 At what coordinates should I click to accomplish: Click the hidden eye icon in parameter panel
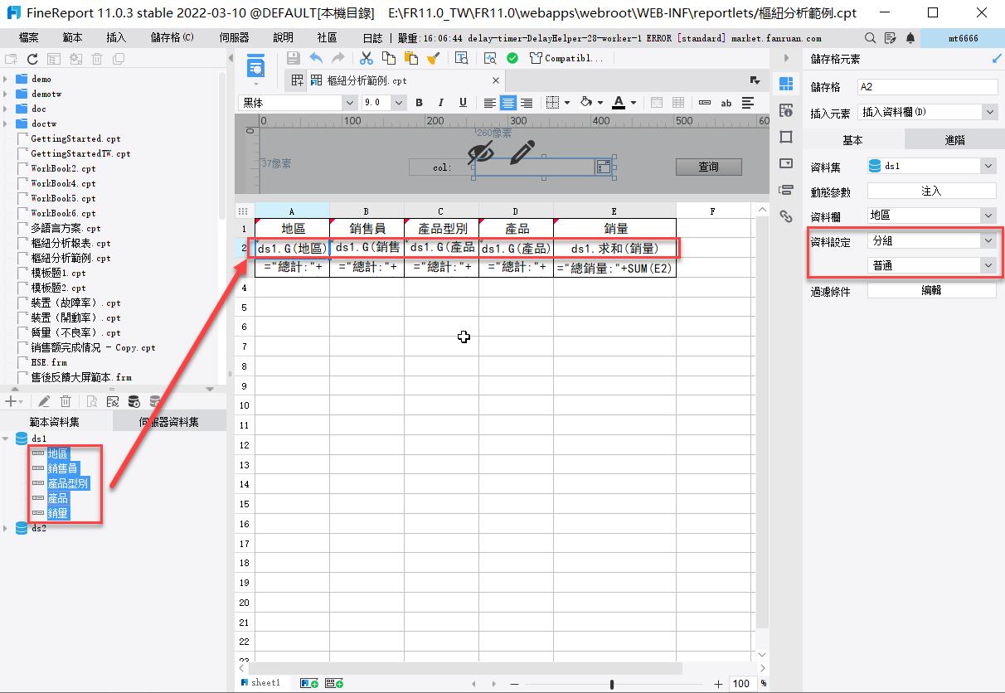click(x=480, y=153)
